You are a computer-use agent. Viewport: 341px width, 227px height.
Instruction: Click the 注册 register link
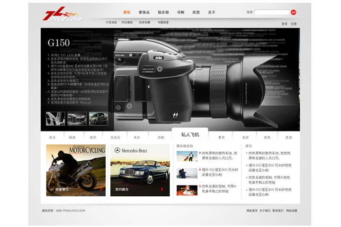click(x=294, y=24)
